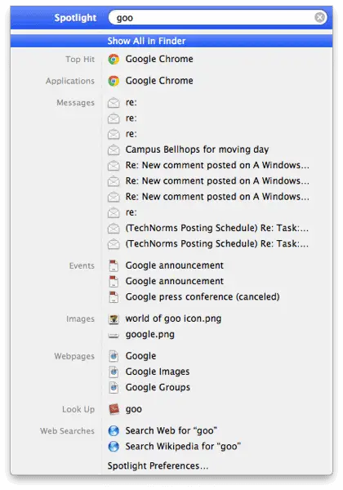Viewport: 343px width, 490px height.
Task: Clear the Spotlight search field
Action: point(319,17)
